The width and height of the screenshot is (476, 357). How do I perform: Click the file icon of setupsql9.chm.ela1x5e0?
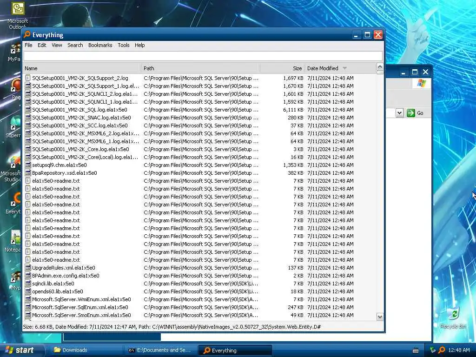click(28, 165)
